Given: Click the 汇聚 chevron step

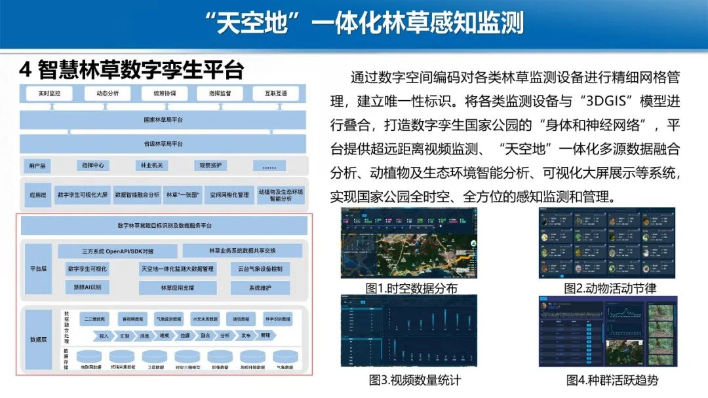Looking at the screenshot, I should [x=124, y=336].
